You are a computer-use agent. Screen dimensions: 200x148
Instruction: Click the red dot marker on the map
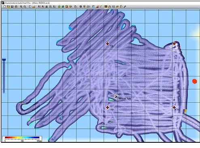[x=194, y=81]
